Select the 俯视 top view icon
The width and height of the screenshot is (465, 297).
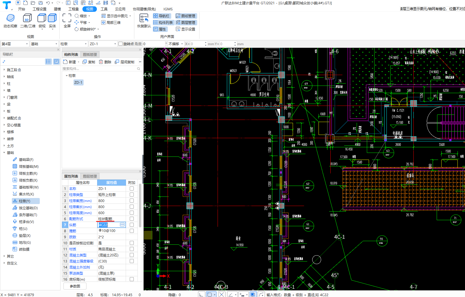[42, 21]
